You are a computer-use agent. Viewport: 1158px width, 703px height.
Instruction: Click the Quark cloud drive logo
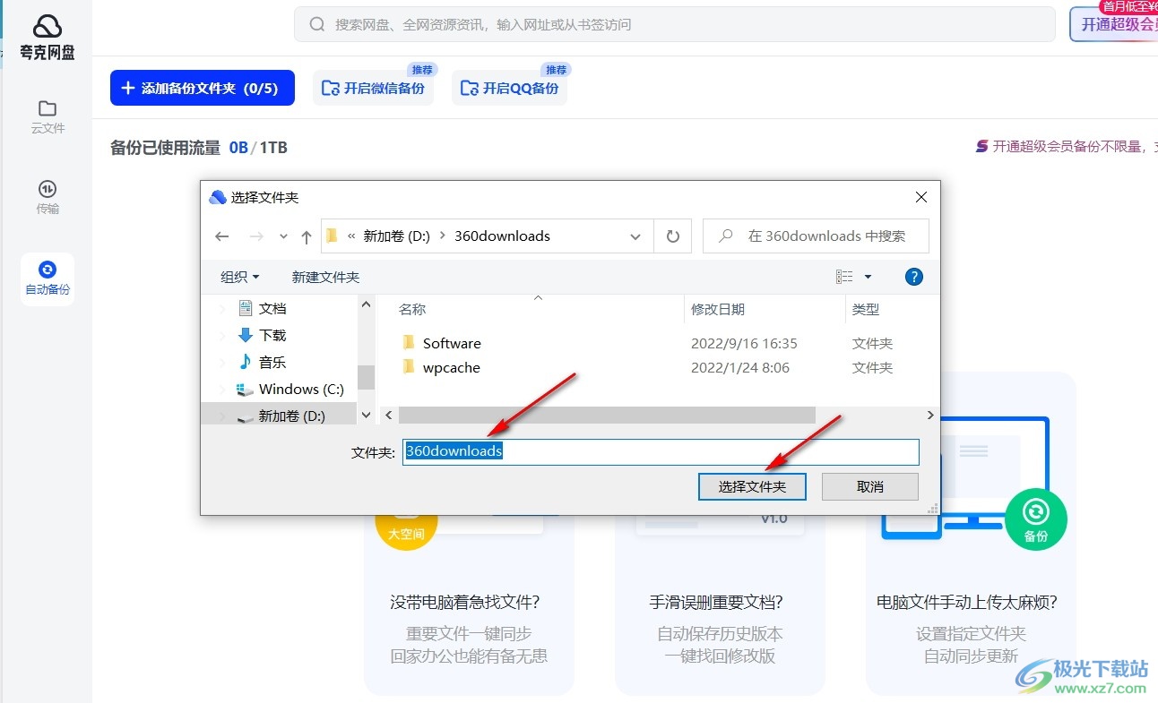click(48, 38)
